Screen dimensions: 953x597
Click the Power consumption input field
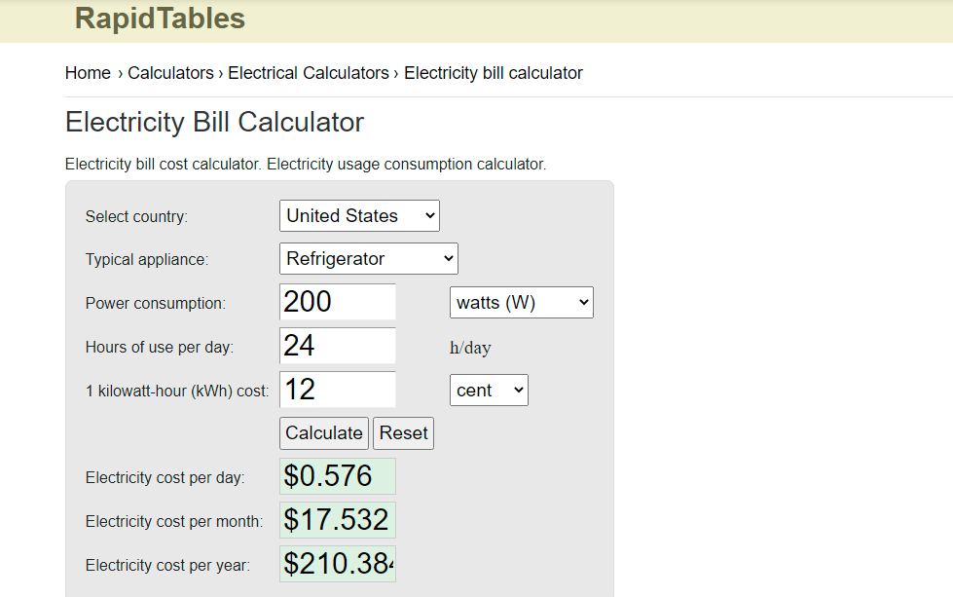pos(337,302)
